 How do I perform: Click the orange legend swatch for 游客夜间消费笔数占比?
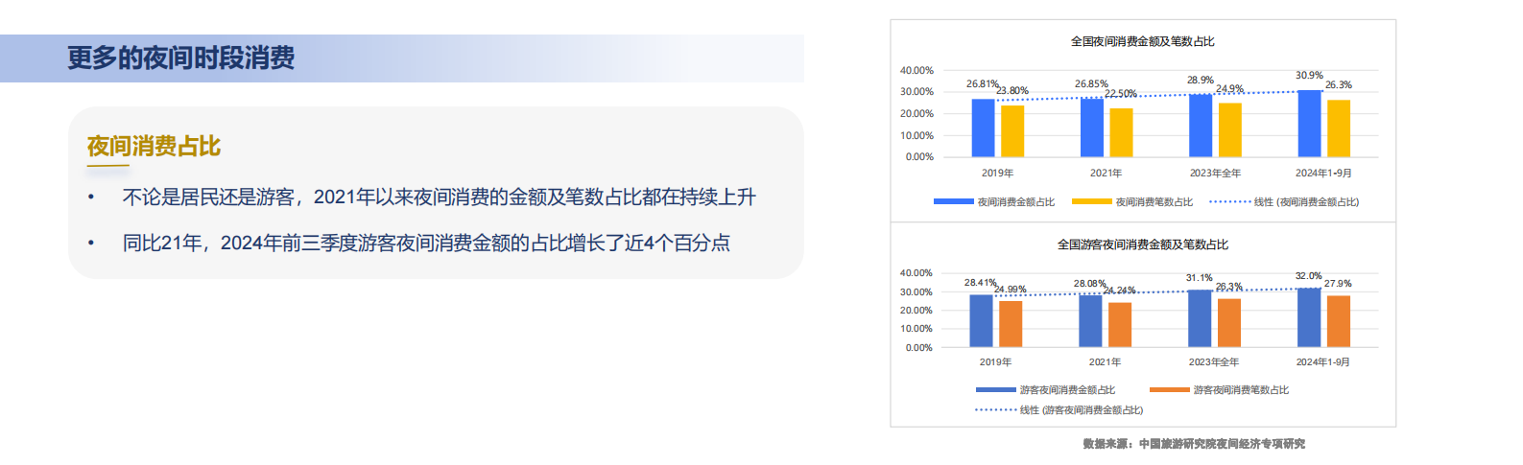(x=1169, y=389)
